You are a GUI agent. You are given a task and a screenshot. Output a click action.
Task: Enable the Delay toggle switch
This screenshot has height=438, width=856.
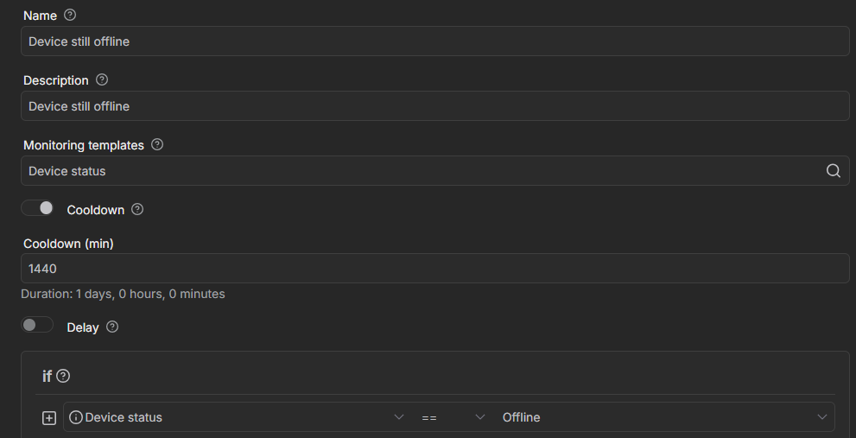coord(38,325)
